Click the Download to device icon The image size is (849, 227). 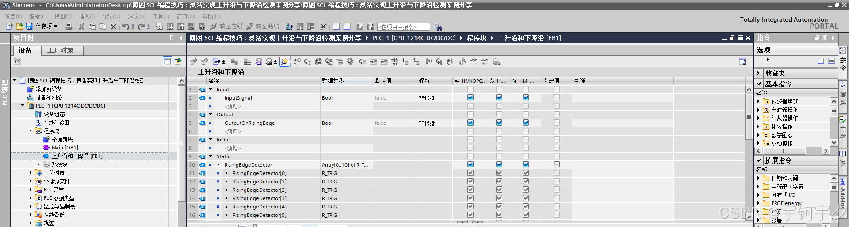point(170,26)
